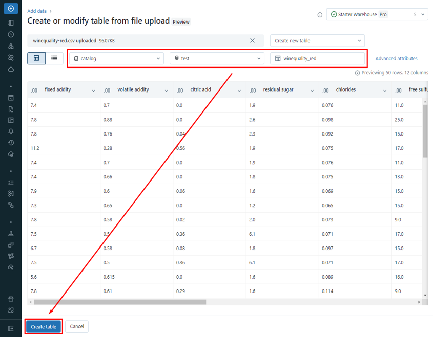Viewport: 433px width, 337px height.
Task: Remove uploaded winequality-red.csv file
Action: (x=252, y=40)
